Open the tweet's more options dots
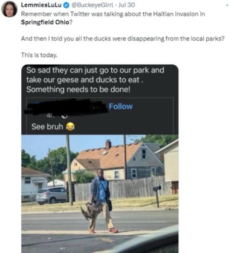The height and width of the screenshot is (253, 229). pos(227,6)
